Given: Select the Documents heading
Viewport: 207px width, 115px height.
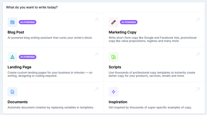Looking at the screenshot, I should point(18,102).
